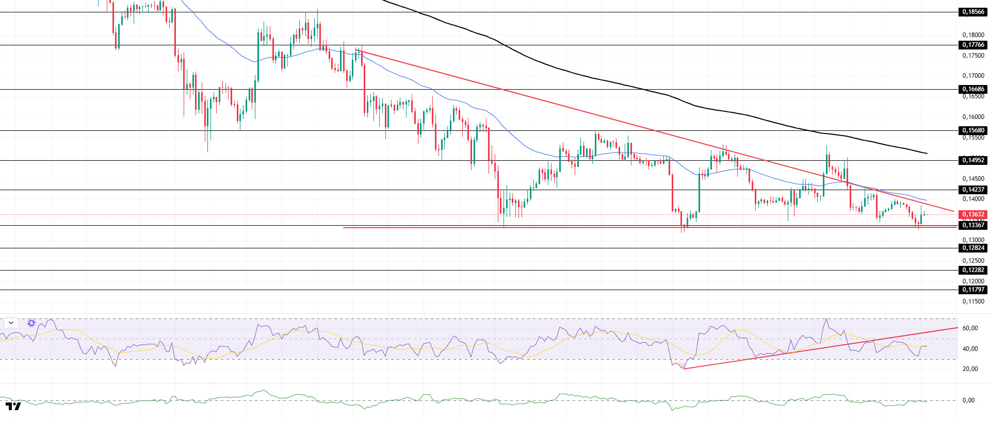Select the 0,18566 horizontal level price label
Screen dimensions: 990x421
click(x=972, y=12)
